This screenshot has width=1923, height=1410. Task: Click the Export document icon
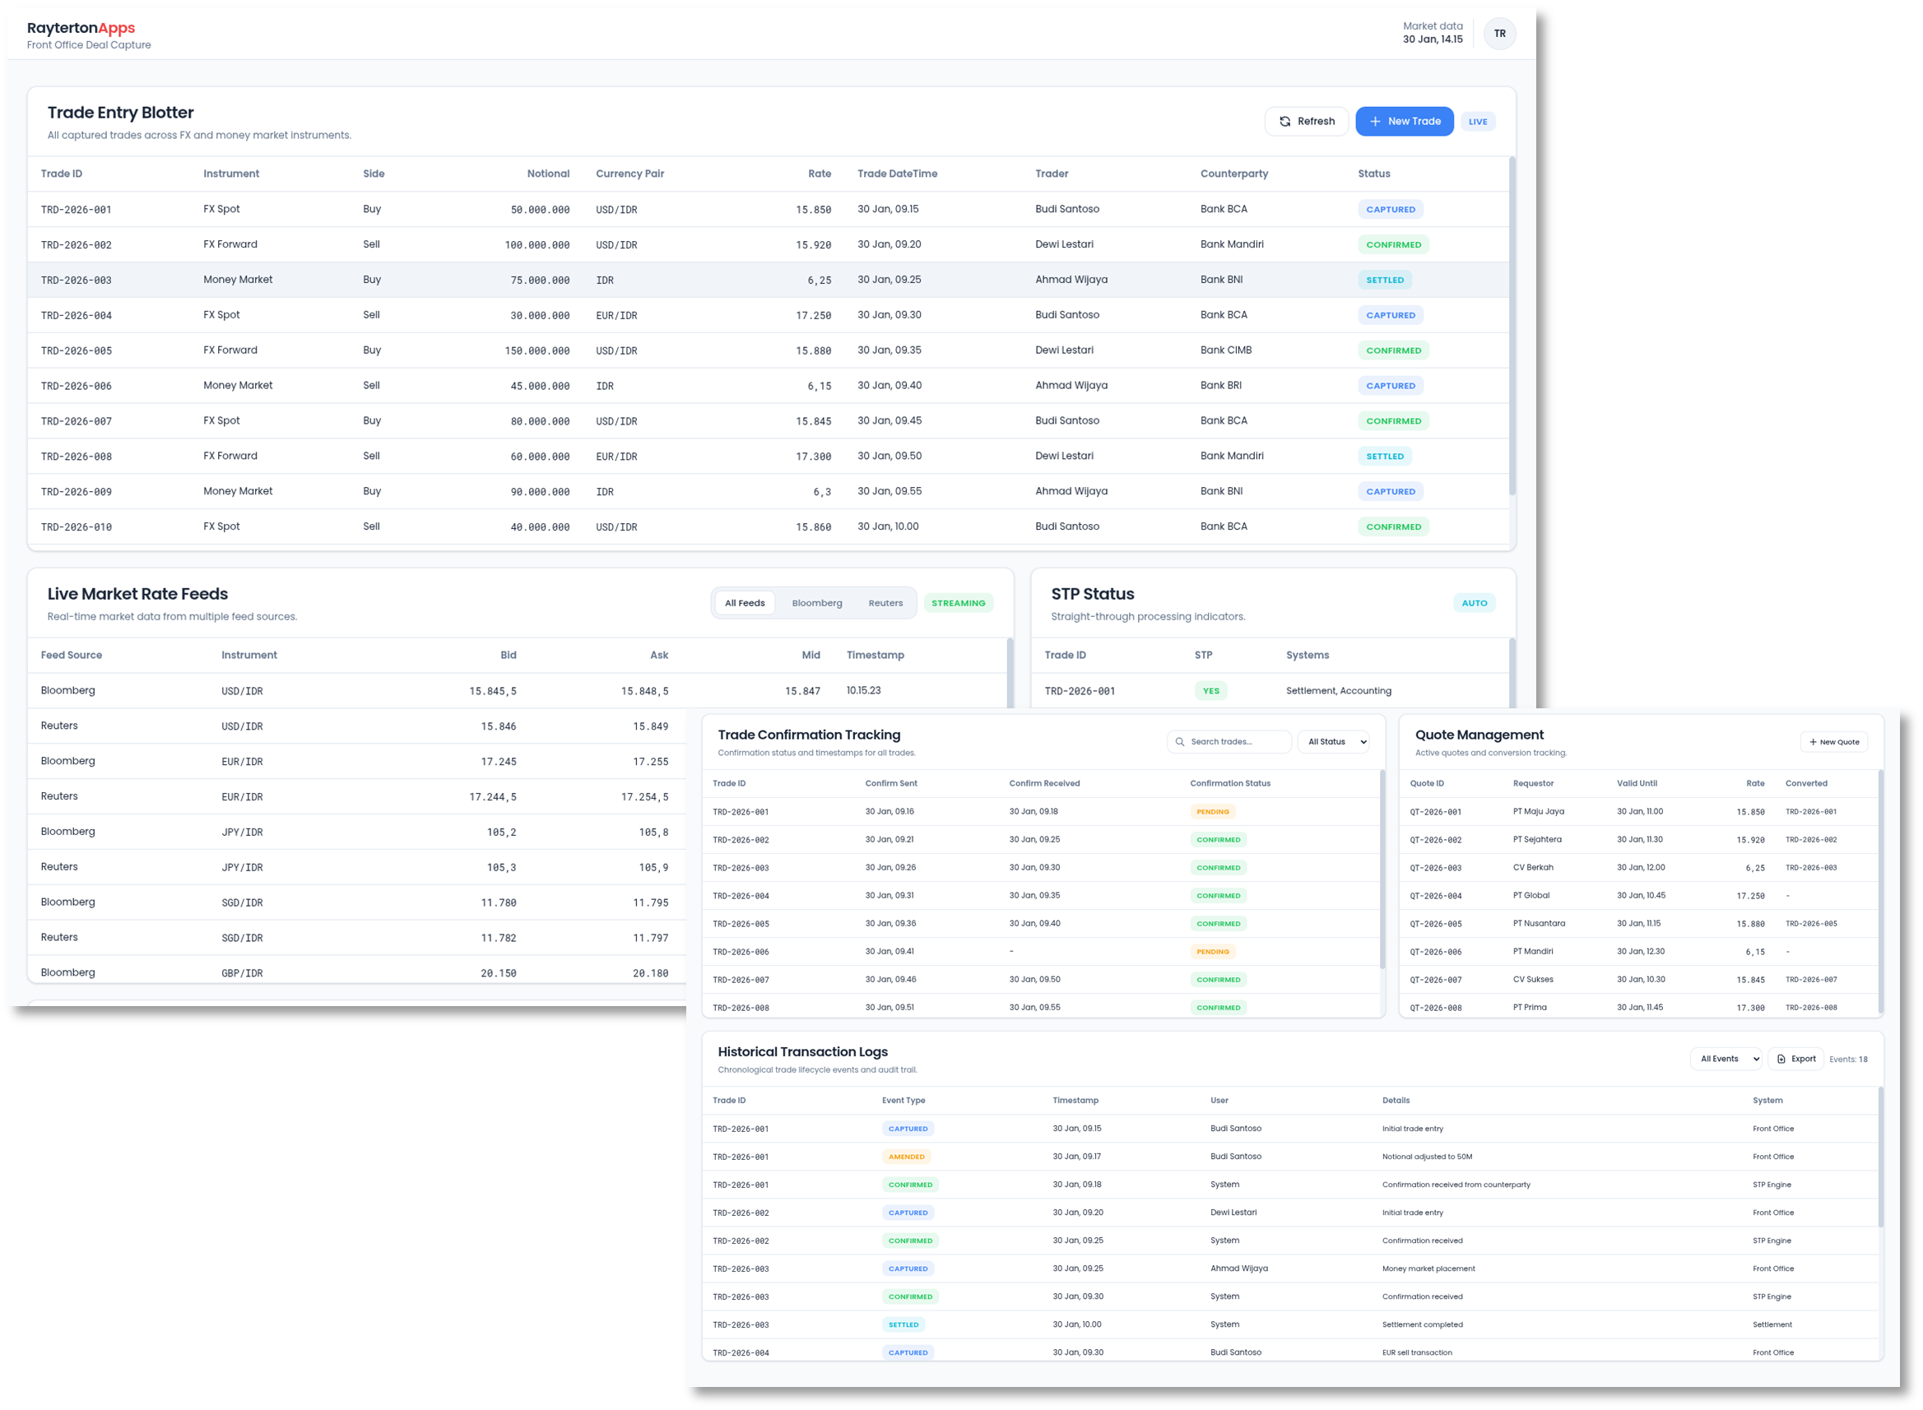(1781, 1060)
